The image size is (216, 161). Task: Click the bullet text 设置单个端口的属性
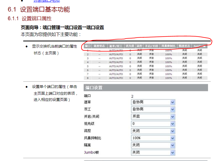coord(49,87)
